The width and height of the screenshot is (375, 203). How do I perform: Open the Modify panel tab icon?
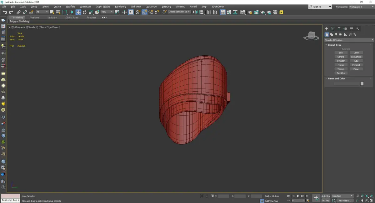click(x=333, y=28)
